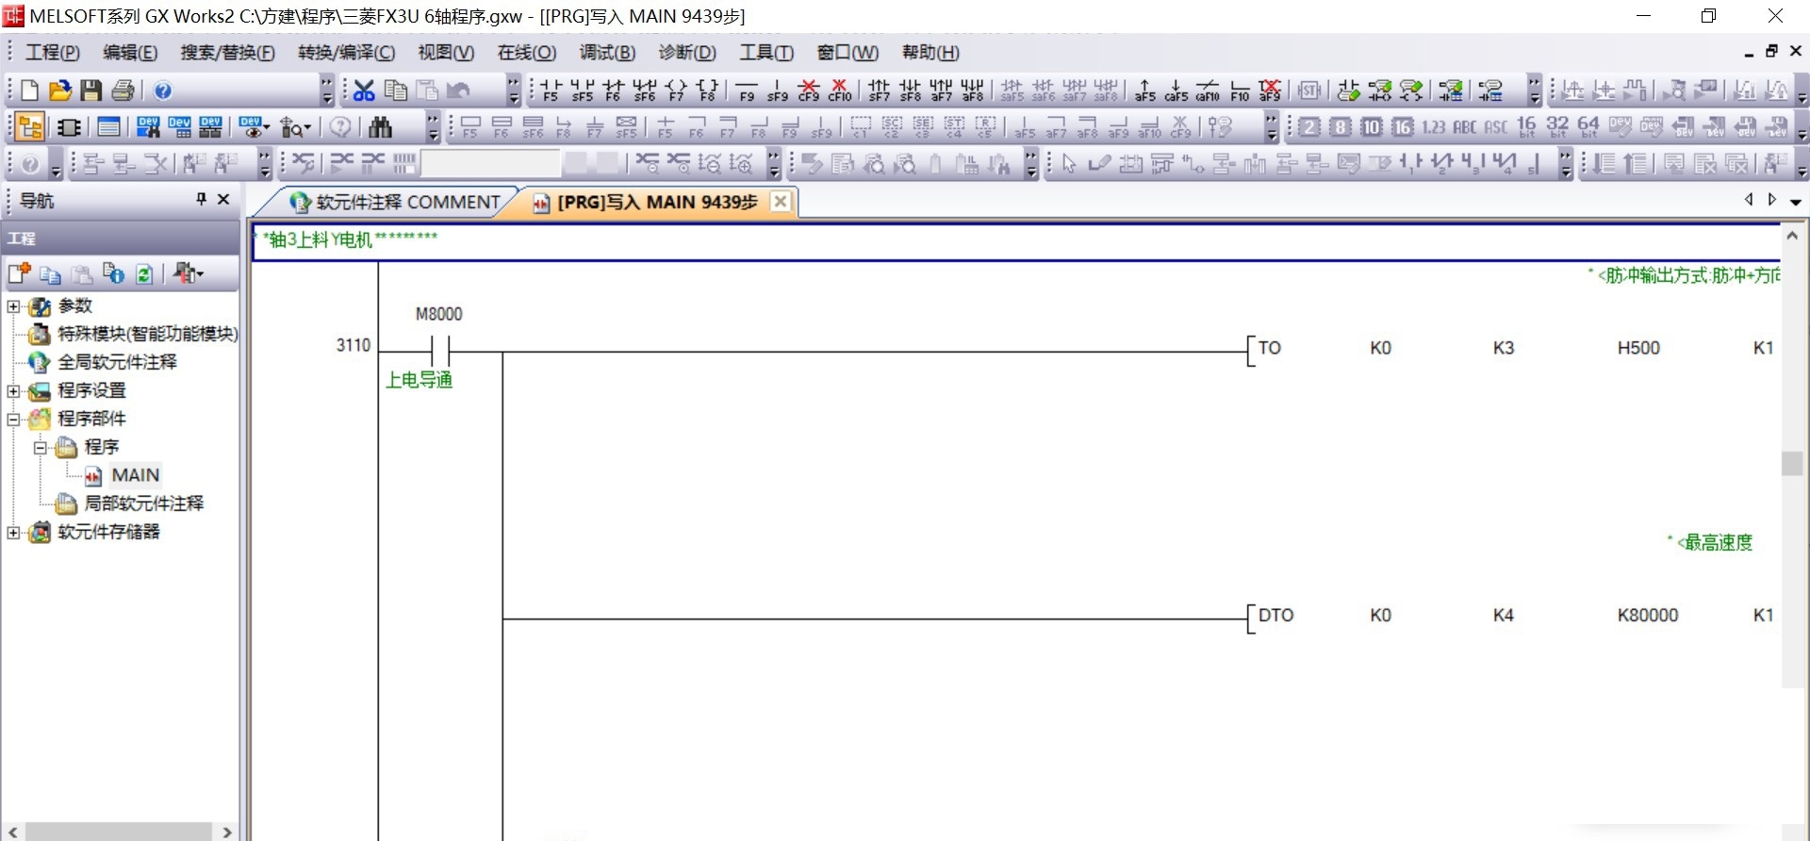Open the 在线(O) menu
Viewport: 1810px width, 841px height.
[527, 53]
